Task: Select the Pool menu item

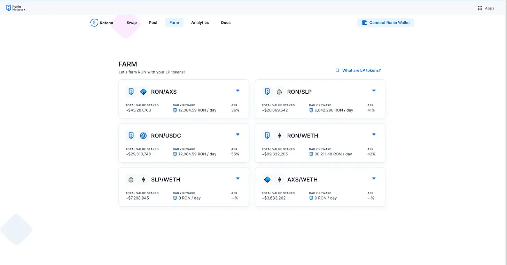Action: point(153,22)
